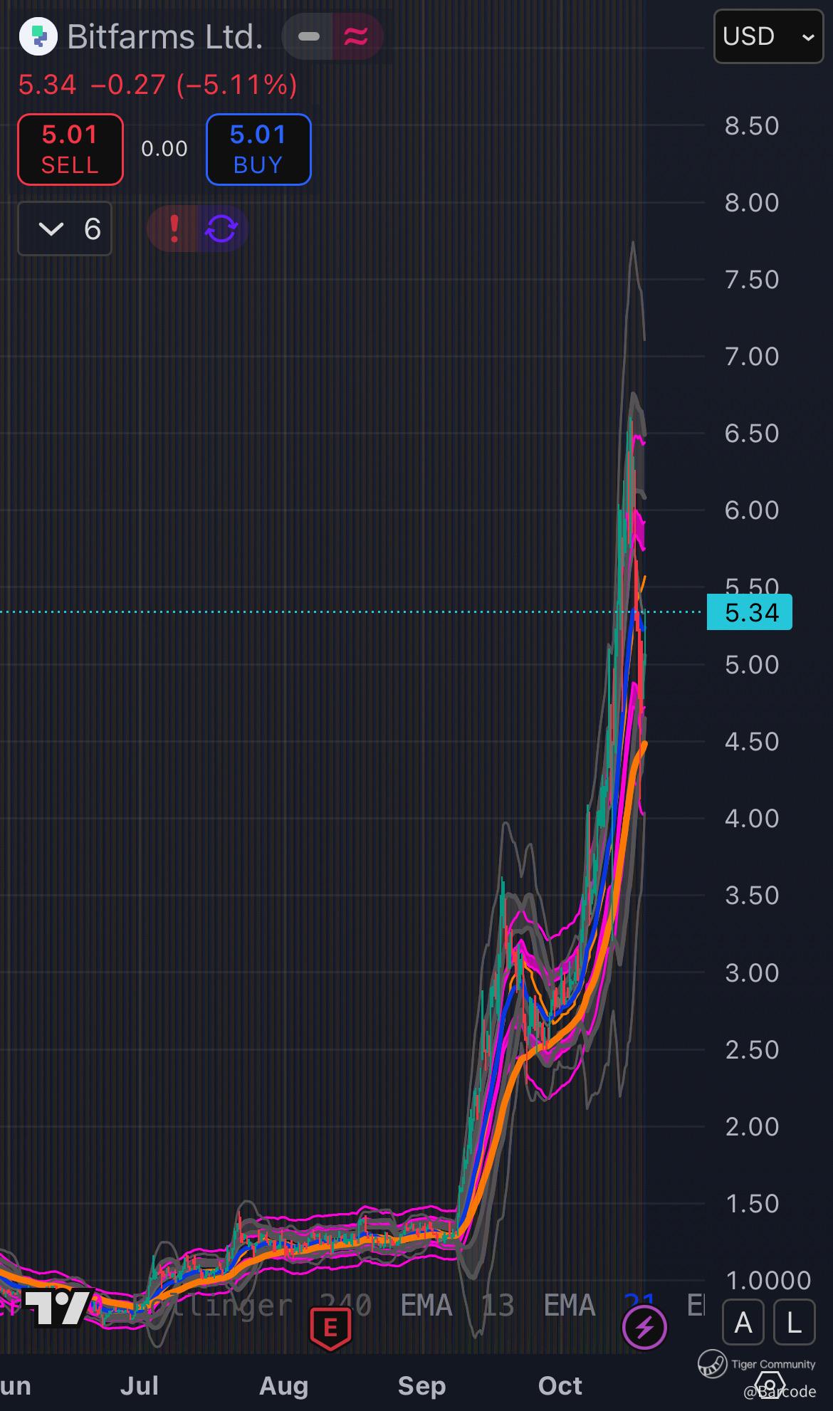Tap the Jul label on time axis
Image resolution: width=833 pixels, height=1411 pixels.
pos(139,1385)
